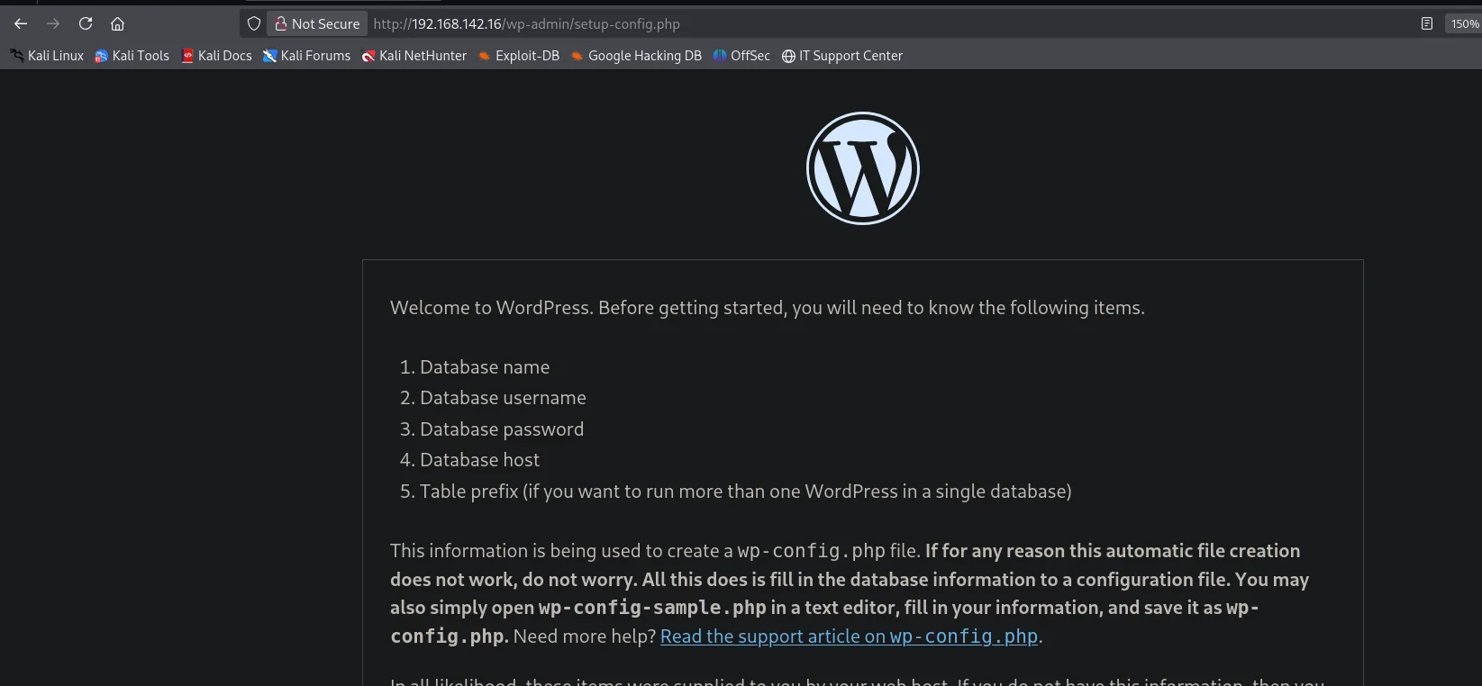Viewport: 1482px width, 686px height.
Task: Click the 'Database username' list item
Action: 503,398
